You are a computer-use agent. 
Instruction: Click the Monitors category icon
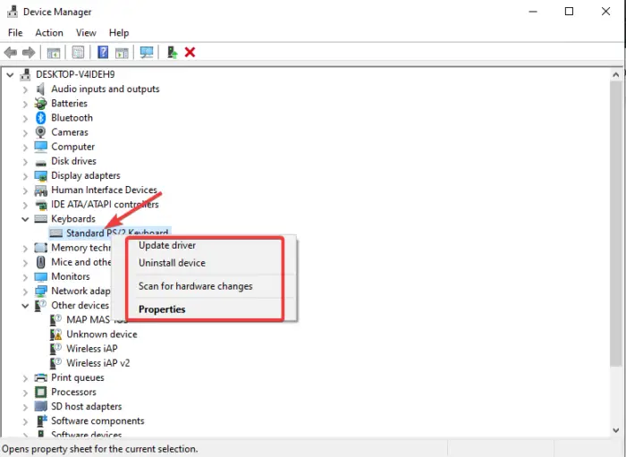[x=41, y=276]
